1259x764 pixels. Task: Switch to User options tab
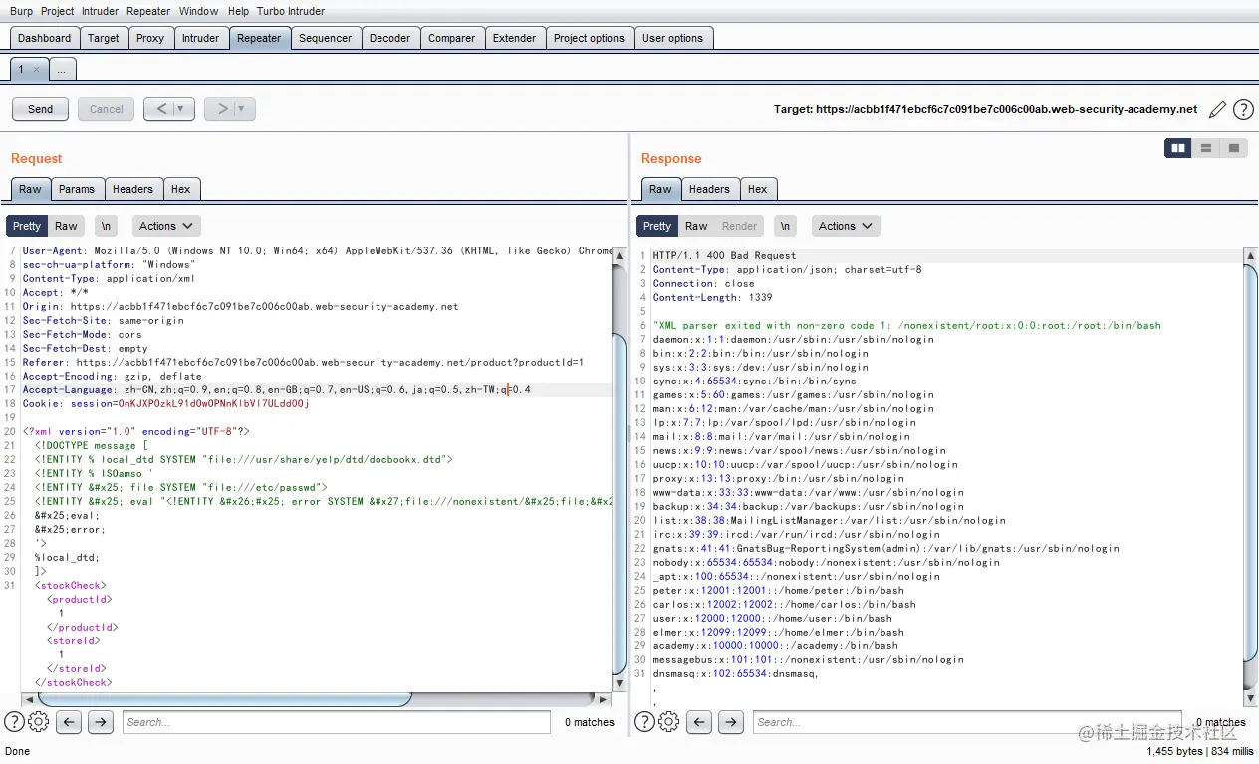click(673, 38)
